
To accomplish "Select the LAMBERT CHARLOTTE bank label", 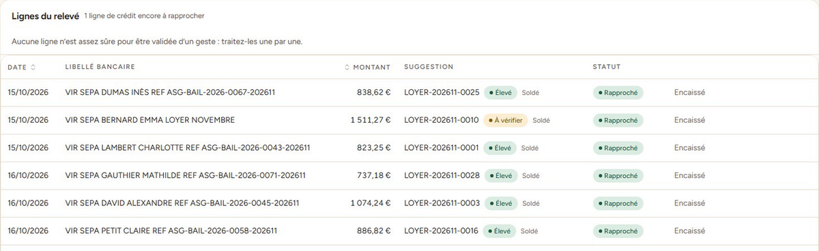I will (x=188, y=147).
